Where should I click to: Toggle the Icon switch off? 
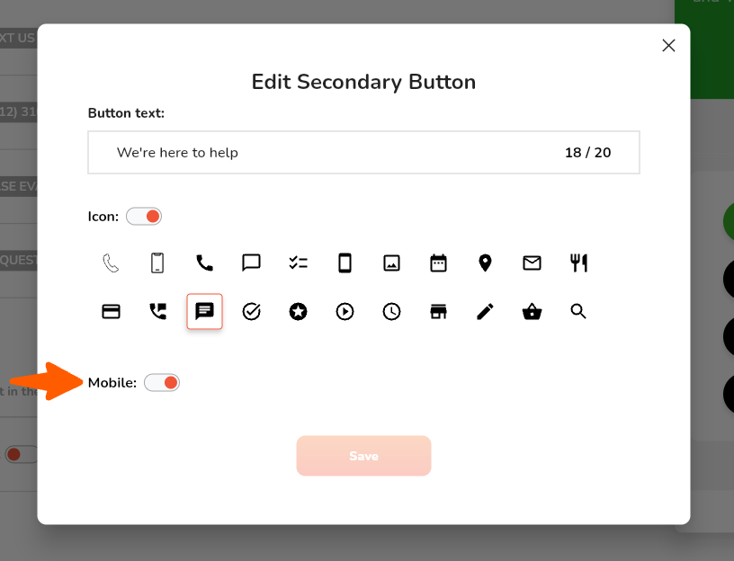coord(144,217)
